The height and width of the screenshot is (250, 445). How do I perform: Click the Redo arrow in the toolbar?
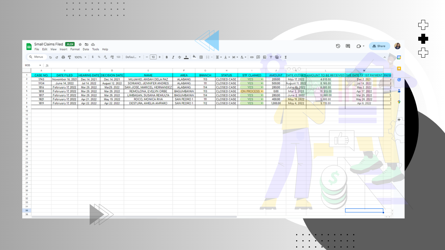click(57, 57)
